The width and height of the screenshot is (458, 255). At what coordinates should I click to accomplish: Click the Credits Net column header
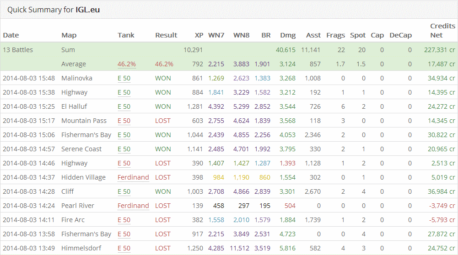(442, 31)
